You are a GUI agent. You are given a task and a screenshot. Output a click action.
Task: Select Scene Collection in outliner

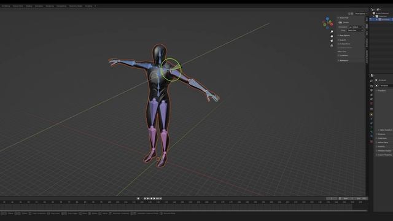click(x=382, y=14)
